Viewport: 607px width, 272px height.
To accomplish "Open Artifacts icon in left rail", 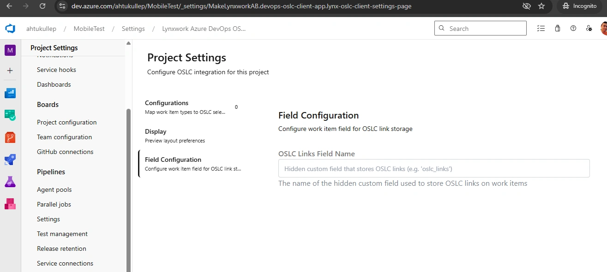I will point(10,203).
